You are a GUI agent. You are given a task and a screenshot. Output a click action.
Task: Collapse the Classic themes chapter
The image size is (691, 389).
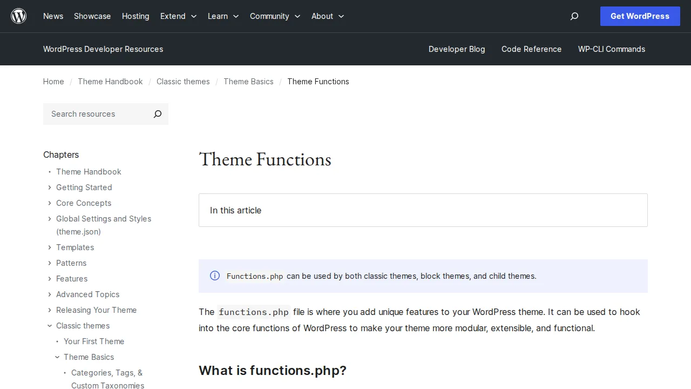point(49,326)
